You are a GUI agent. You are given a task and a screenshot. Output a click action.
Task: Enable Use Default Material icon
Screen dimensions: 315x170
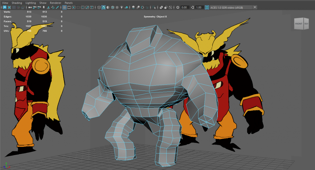point(108,7)
